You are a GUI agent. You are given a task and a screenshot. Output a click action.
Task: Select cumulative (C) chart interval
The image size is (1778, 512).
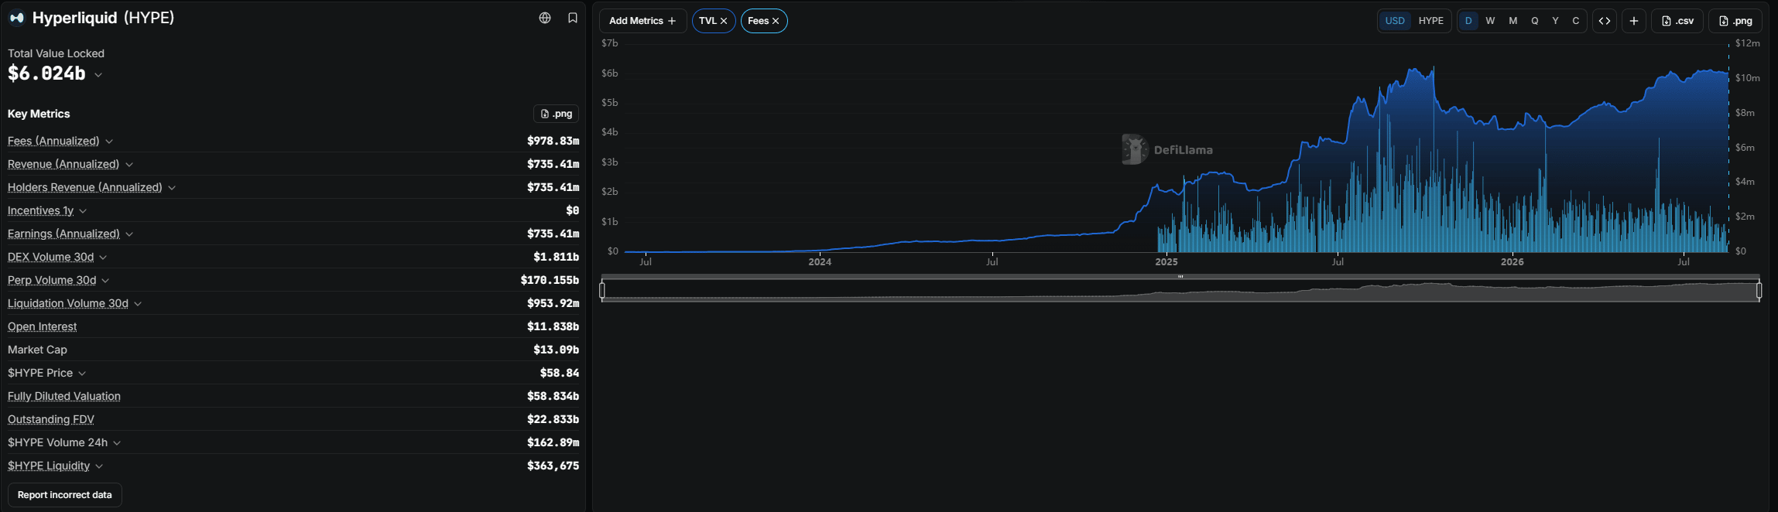(1576, 21)
